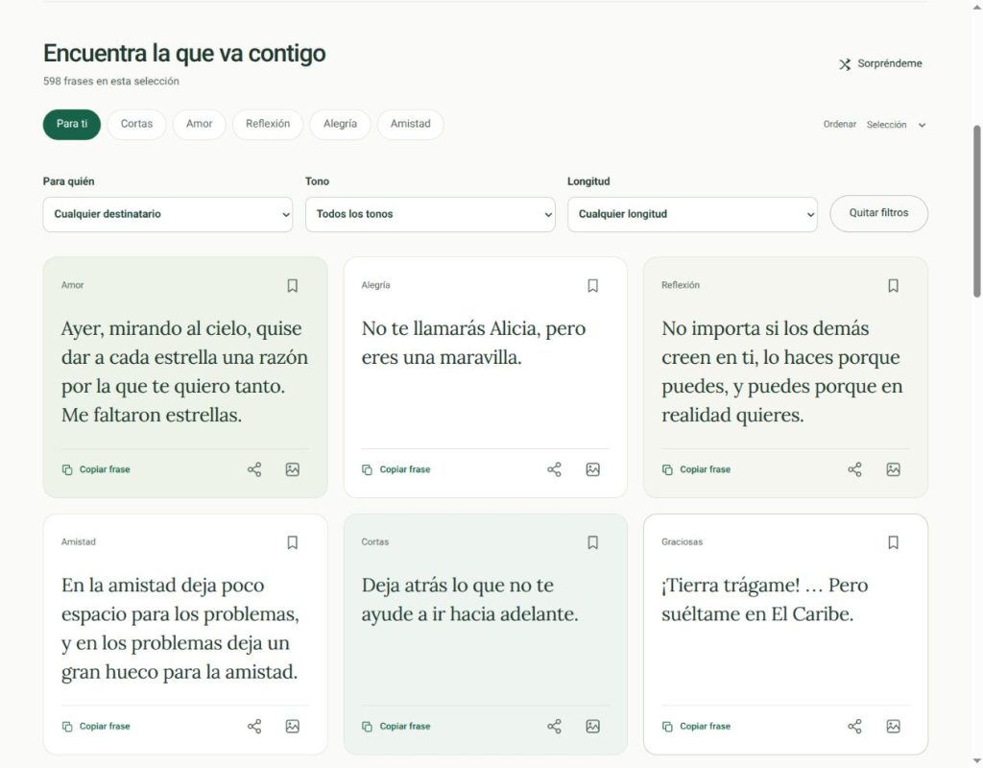Open the Cualquier destinatario dropdown
The height and width of the screenshot is (768, 983).
pos(167,214)
